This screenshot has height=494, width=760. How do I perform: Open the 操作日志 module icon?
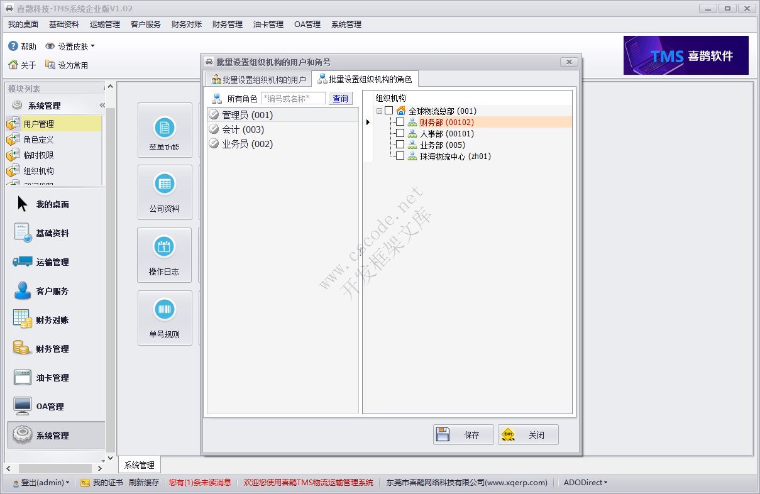pos(165,247)
